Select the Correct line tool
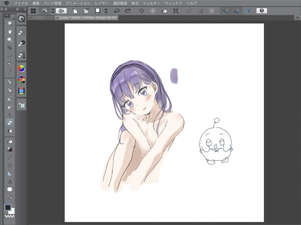The image size is (301, 225). pos(10,198)
